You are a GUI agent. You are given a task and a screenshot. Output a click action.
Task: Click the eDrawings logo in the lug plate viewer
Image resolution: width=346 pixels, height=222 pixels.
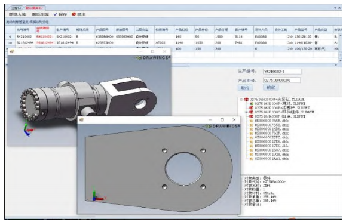(221, 126)
